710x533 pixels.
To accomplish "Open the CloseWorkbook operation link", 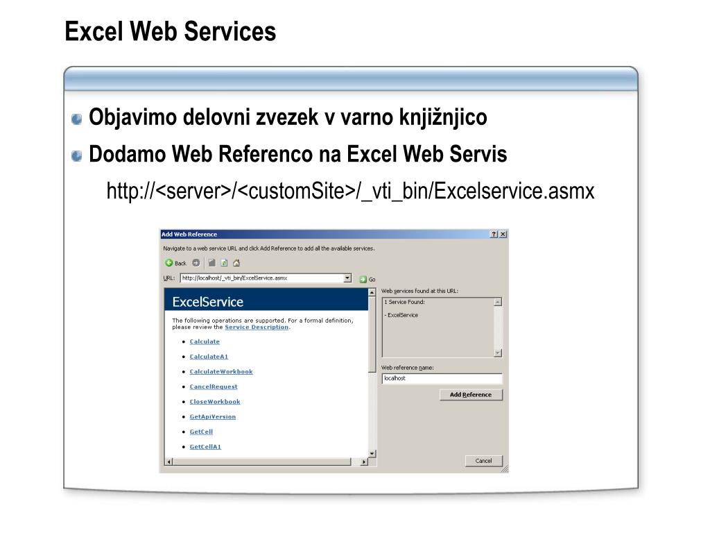I will 215,402.
